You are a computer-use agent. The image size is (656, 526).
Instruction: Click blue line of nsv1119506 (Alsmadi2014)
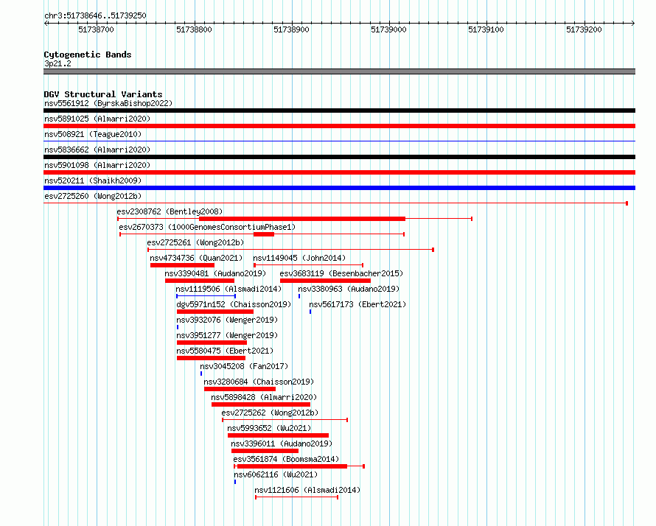(x=206, y=296)
